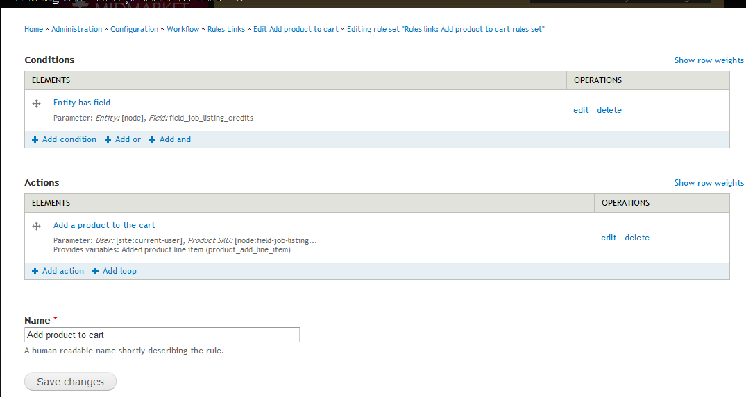Click the plus icon next to Add loop
Image resolution: width=746 pixels, height=397 pixels.
point(95,272)
